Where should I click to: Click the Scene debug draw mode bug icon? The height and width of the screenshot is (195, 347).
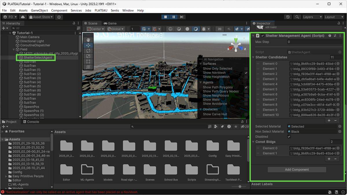pyautogui.click(x=204, y=29)
